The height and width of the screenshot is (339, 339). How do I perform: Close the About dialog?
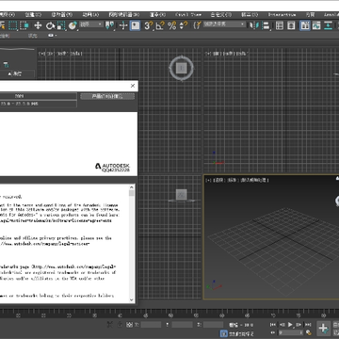(133, 86)
